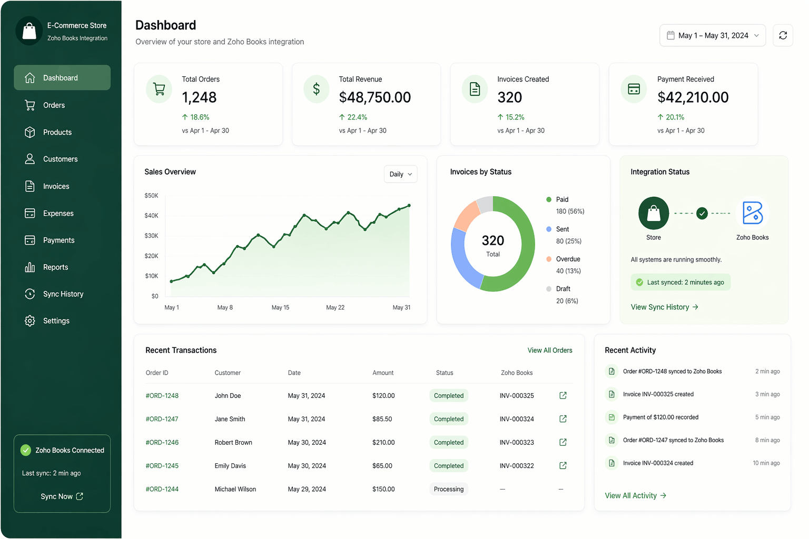Click customer name Emily Davis
Screen dimensions: 809x539
pos(230,466)
